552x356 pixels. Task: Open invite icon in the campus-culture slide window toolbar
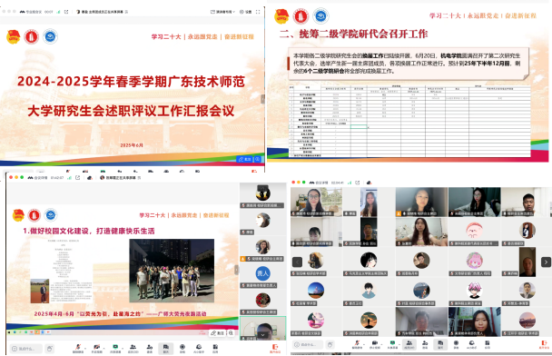(x=149, y=348)
